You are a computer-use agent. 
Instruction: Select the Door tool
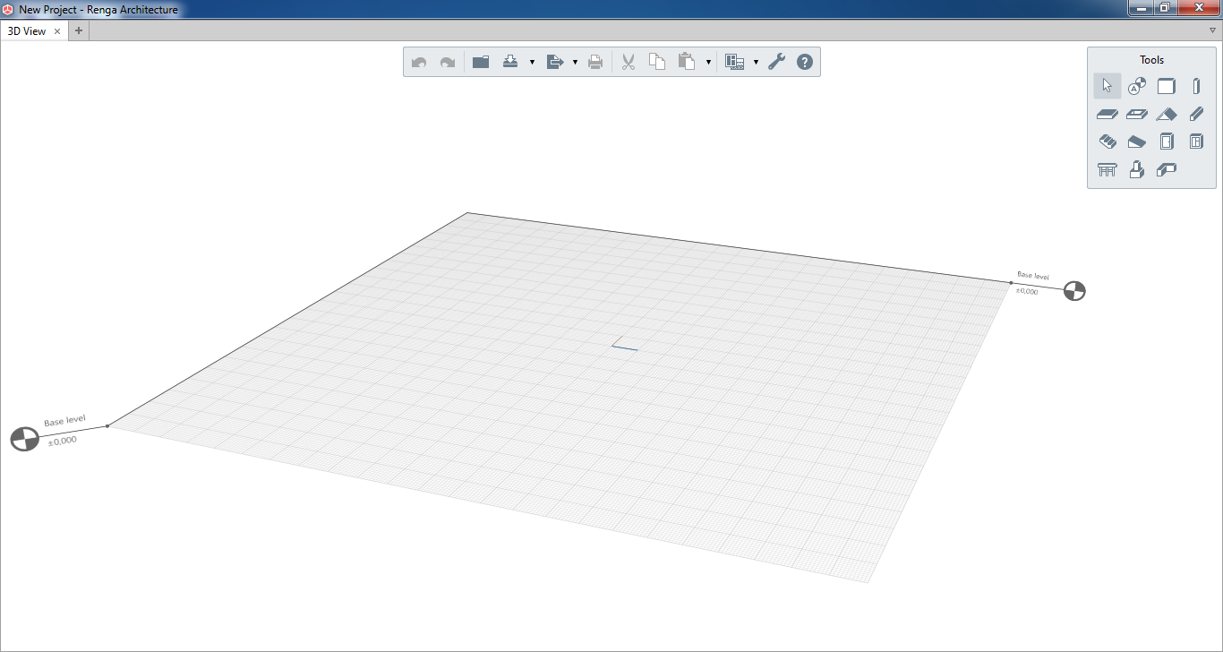1167,142
